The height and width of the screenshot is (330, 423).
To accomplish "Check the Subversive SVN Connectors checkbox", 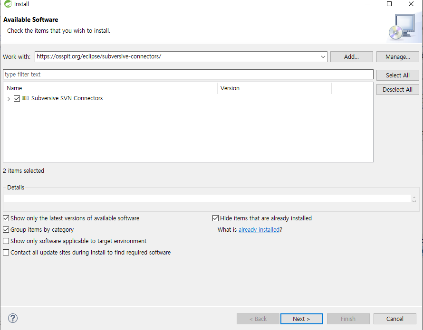I will click(x=17, y=98).
